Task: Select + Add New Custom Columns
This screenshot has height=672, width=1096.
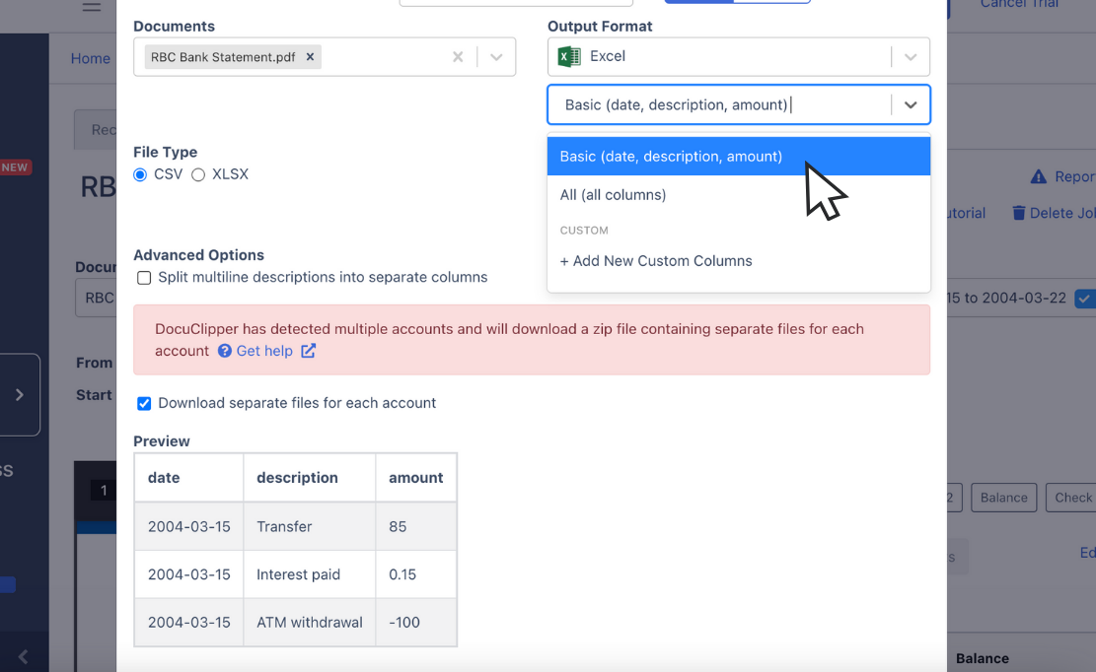Action: point(739,261)
